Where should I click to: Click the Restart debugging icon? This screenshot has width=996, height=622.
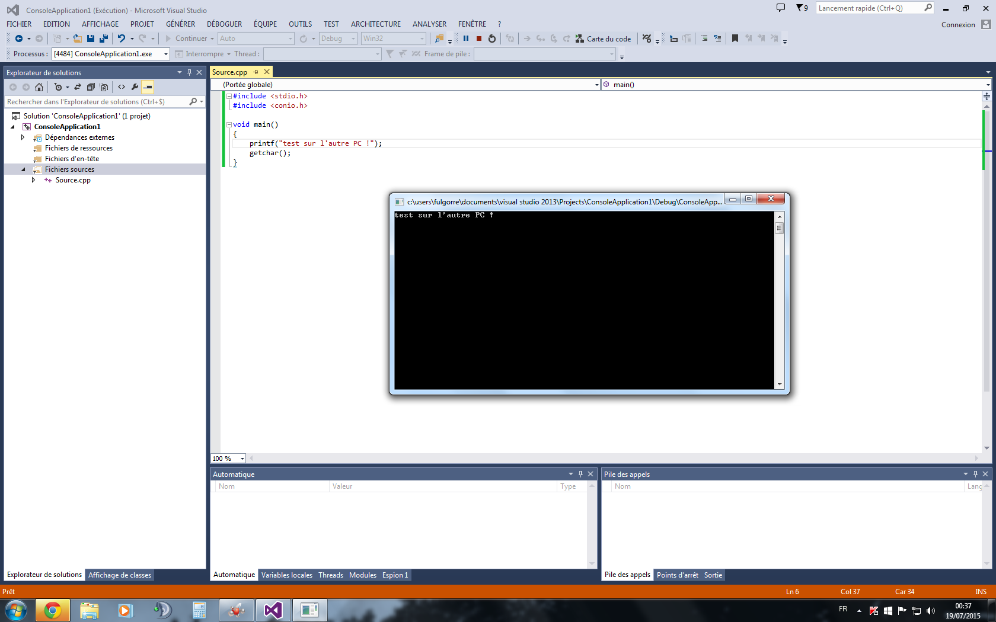tap(492, 39)
